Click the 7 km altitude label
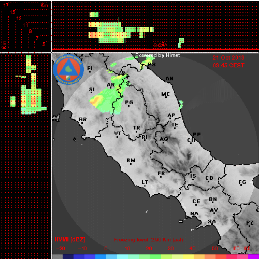Screen dimensions: 259x259 tap(37, 38)
